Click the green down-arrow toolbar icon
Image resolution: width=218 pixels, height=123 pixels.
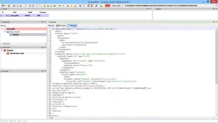tap(45, 6)
